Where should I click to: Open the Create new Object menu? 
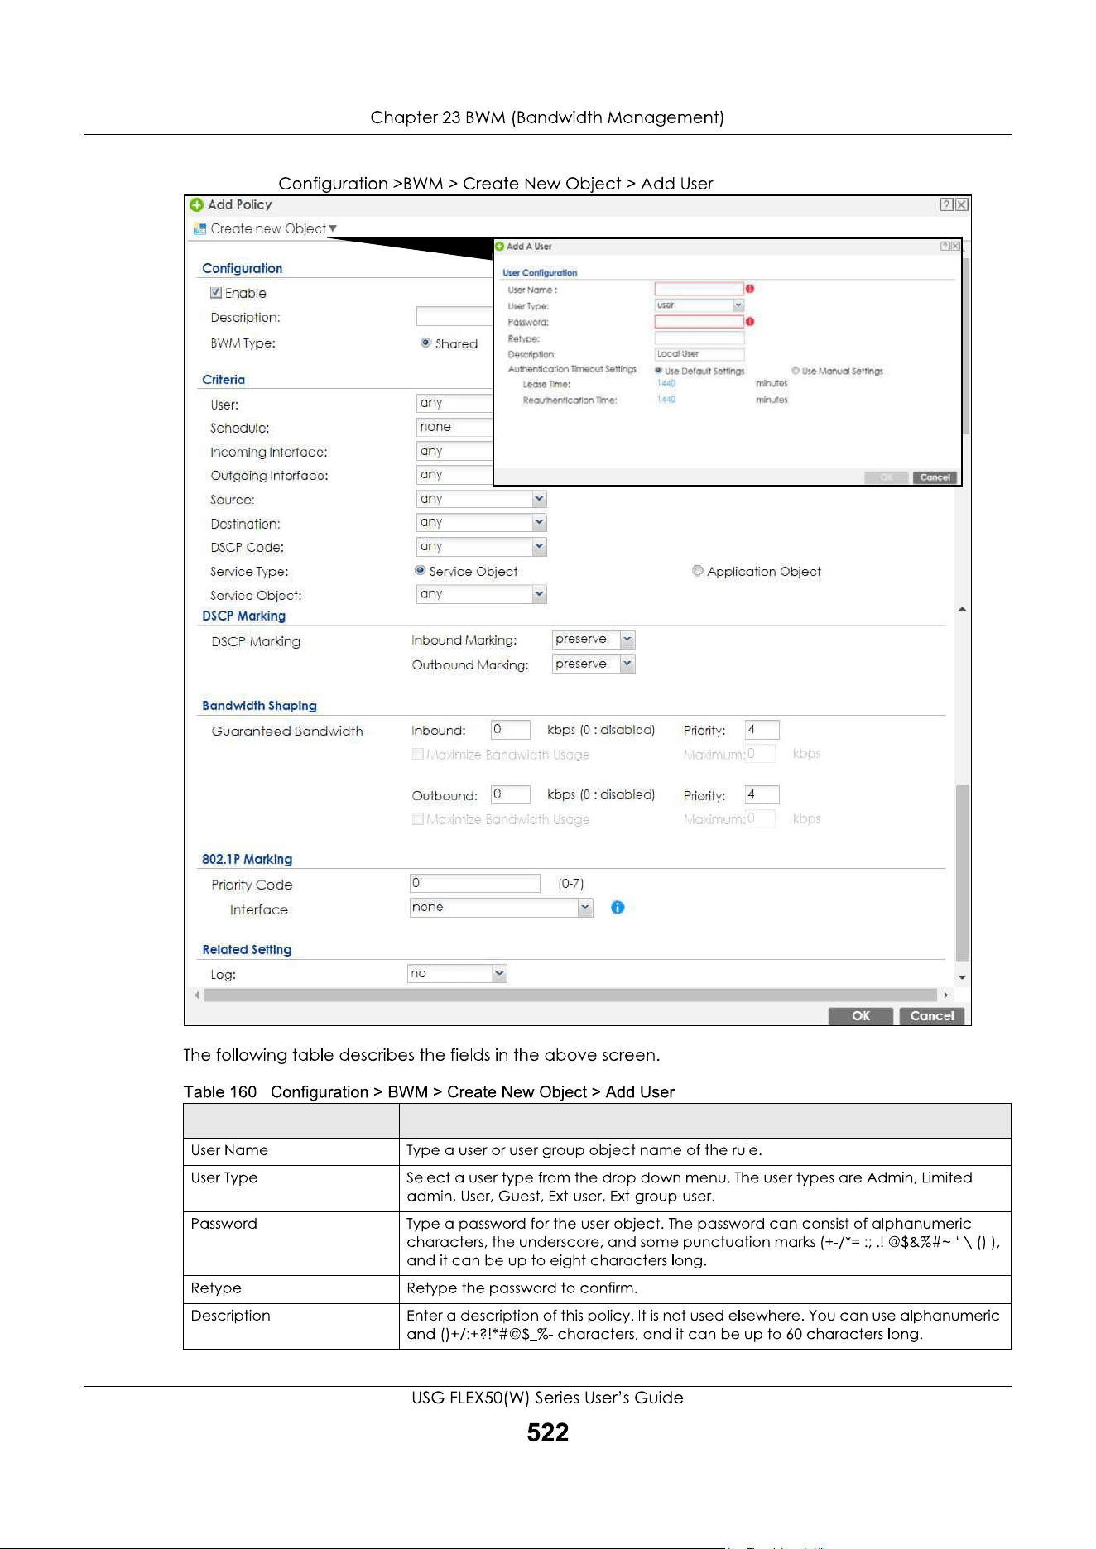coord(273,229)
